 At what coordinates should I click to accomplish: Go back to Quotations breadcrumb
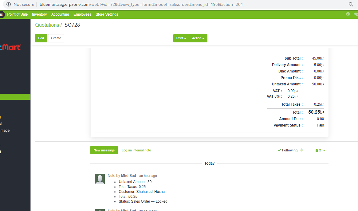pyautogui.click(x=47, y=25)
